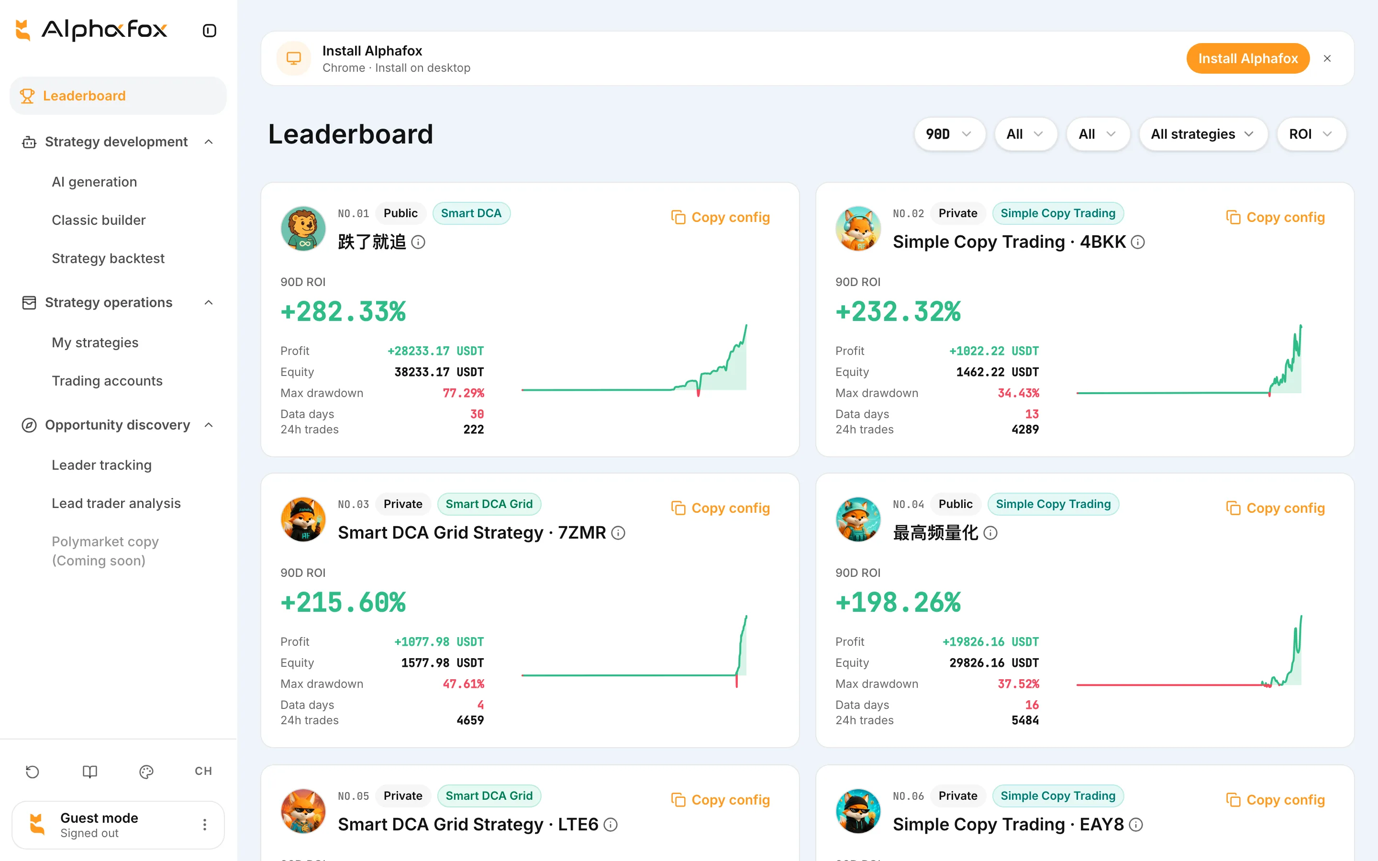Open Guest mode three-dot menu
This screenshot has width=1378, height=861.
204,825
